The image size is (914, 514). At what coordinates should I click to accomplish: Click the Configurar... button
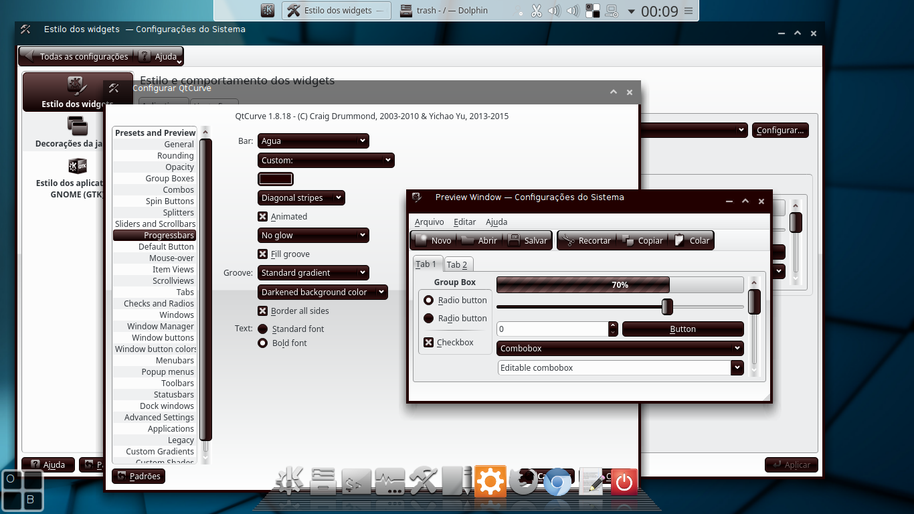(x=780, y=130)
